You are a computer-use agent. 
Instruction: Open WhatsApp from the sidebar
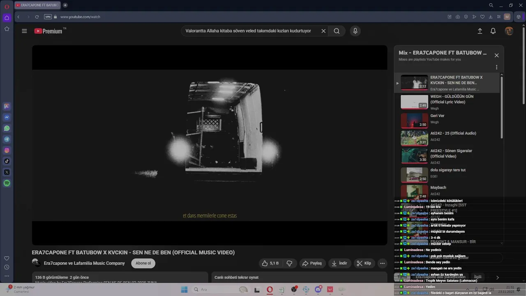[x=7, y=128]
